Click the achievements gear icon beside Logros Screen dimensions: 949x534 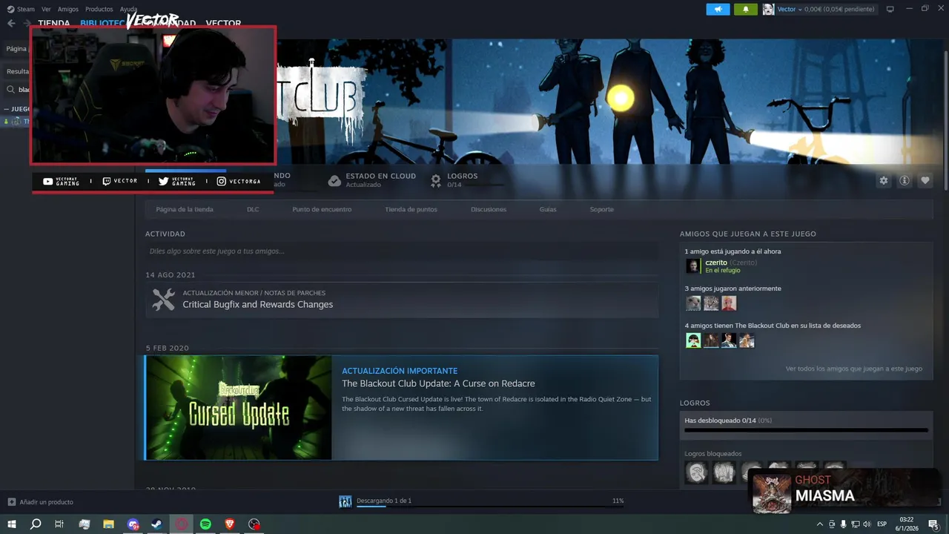(x=436, y=180)
